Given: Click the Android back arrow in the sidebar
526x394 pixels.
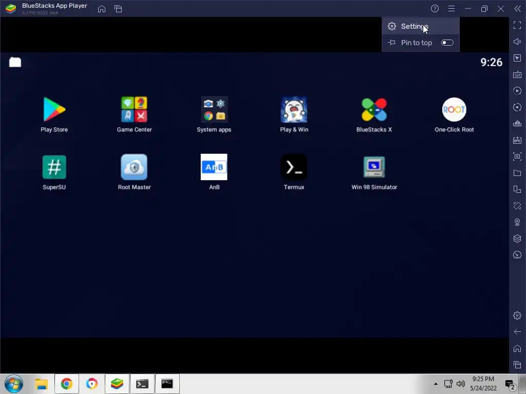Looking at the screenshot, I should click(517, 332).
